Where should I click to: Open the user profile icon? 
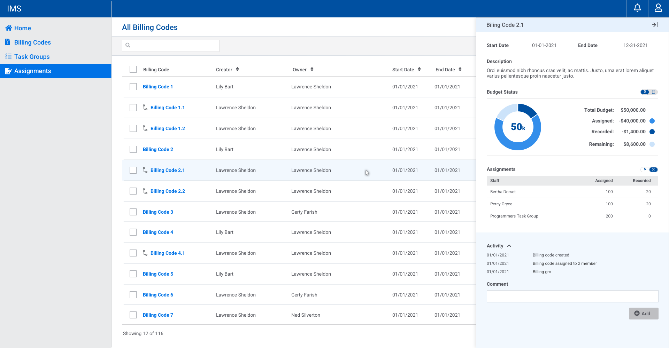point(658,8)
